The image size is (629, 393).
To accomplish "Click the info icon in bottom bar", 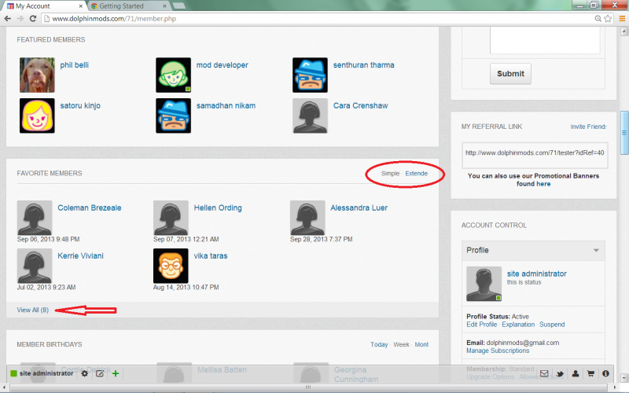I will point(605,373).
